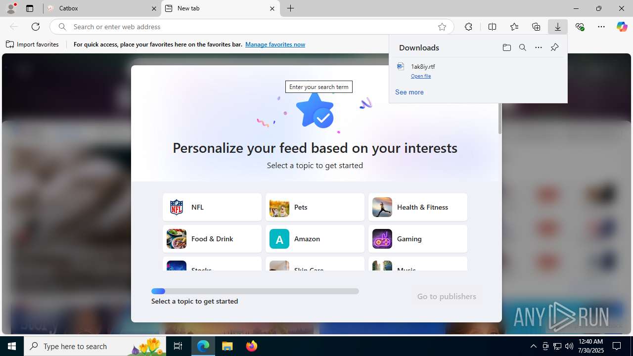Open the Collections icon
The width and height of the screenshot is (633, 356).
[x=536, y=27]
